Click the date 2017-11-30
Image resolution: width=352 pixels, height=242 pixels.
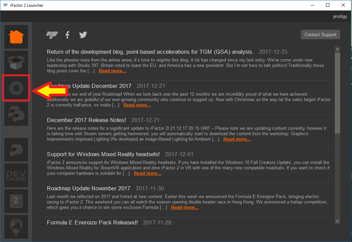click(150, 189)
